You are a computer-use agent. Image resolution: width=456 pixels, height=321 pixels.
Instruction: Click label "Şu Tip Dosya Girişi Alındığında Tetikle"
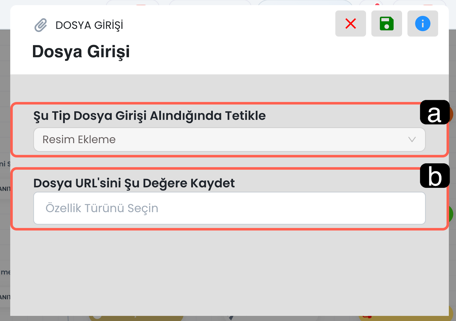(149, 116)
